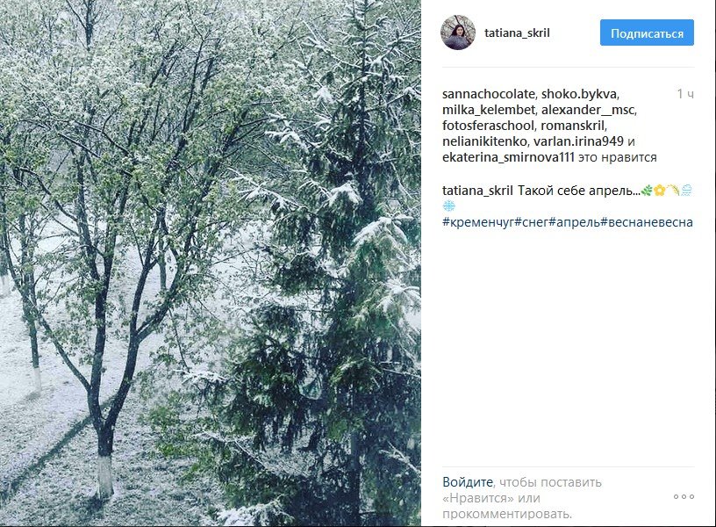Open the #апрель hashtag
This screenshot has width=716, height=527.
coord(575,222)
